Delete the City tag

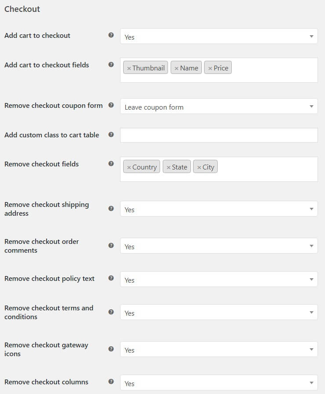199,167
